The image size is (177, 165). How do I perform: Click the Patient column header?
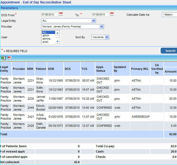click(x=41, y=69)
